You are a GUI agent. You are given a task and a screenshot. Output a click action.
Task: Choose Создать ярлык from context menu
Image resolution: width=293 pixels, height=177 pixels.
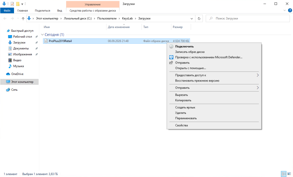pos(214,107)
